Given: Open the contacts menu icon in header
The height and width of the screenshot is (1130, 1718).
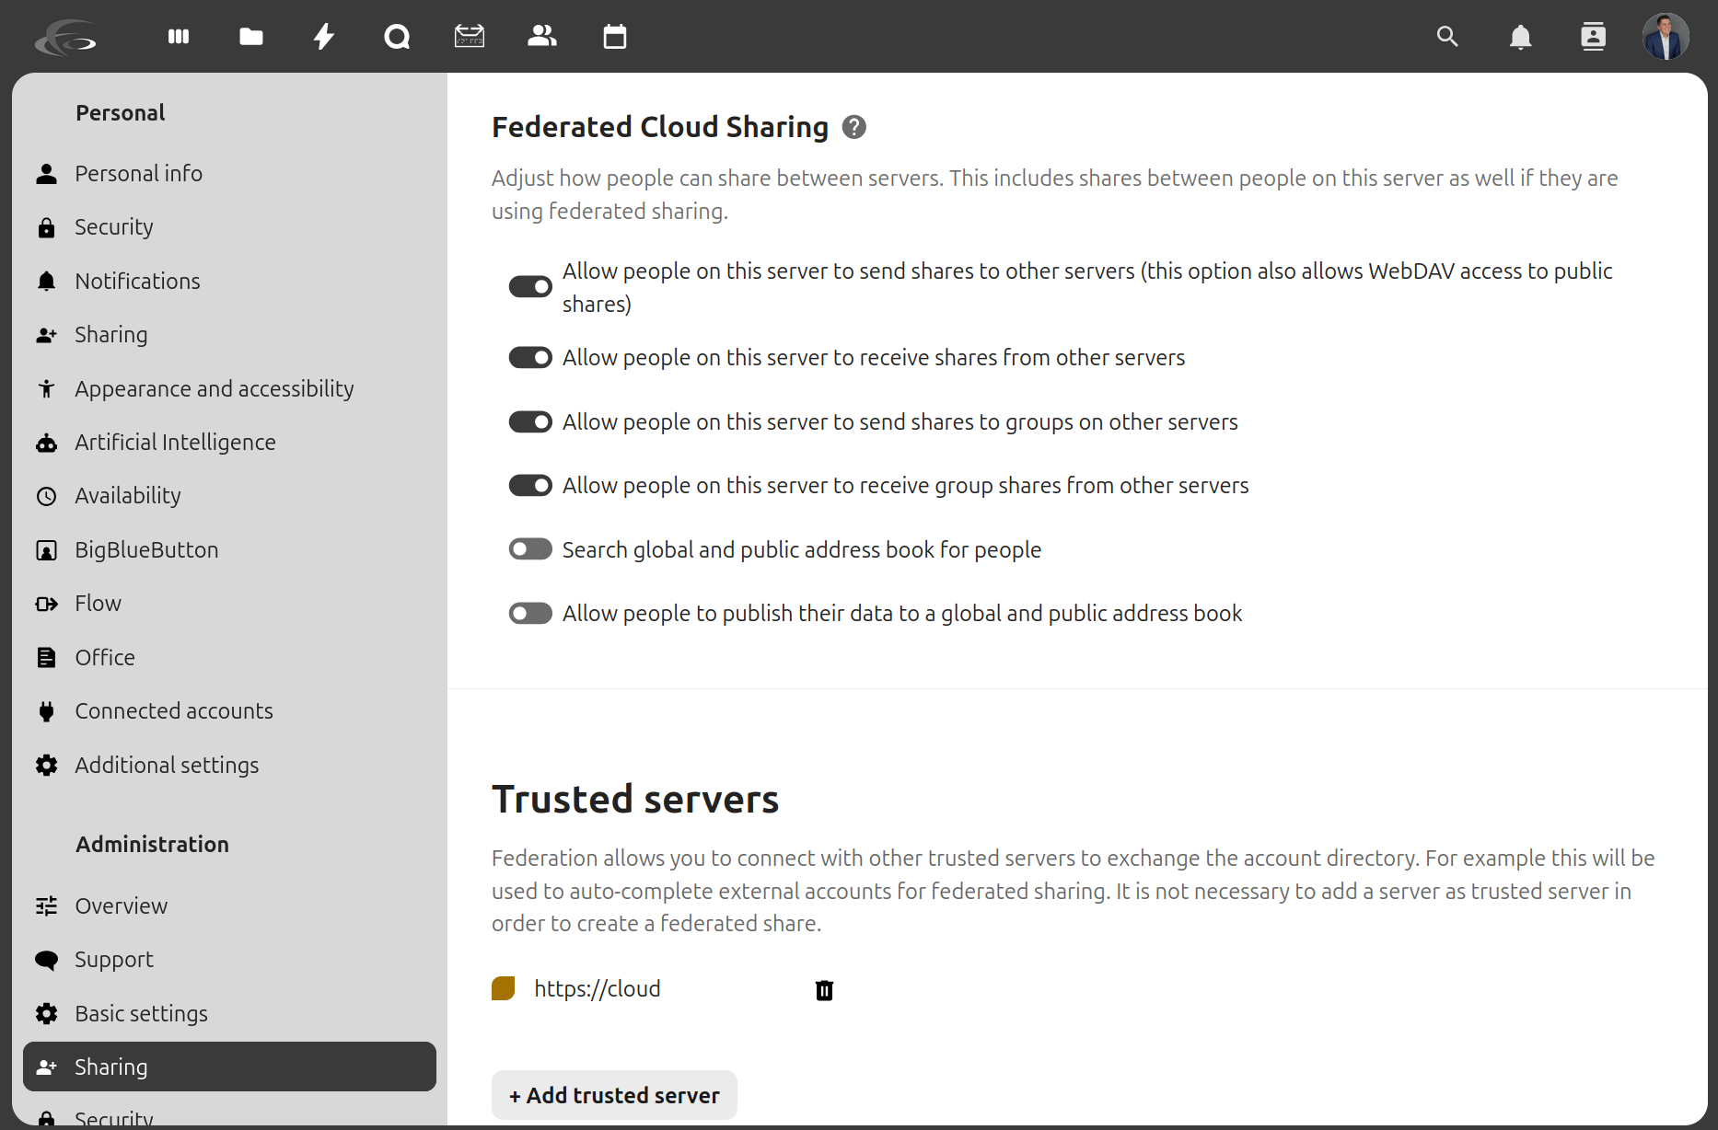Looking at the screenshot, I should [x=1593, y=37].
